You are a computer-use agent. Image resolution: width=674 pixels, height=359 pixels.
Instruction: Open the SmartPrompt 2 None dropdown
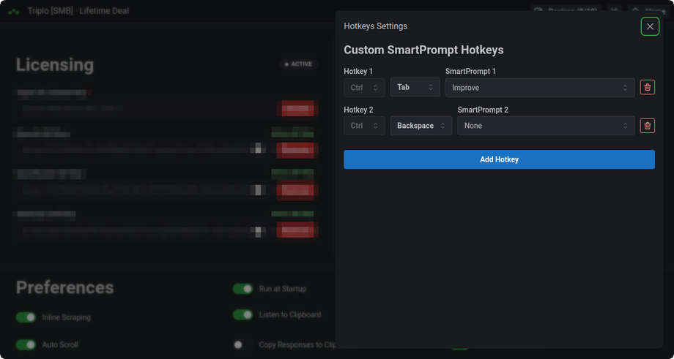[546, 126]
